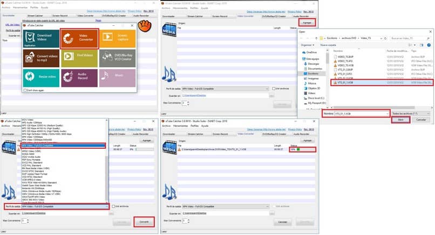Open Stream Catcher tab in top-middle window
The image size is (435, 235).
[x=195, y=16]
